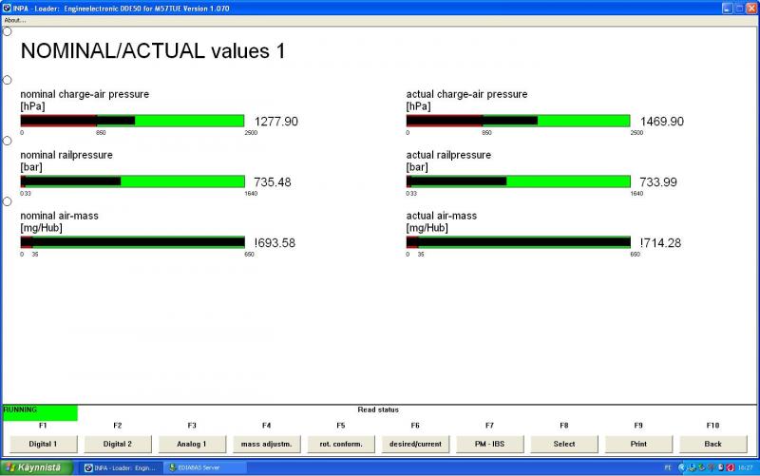Click the Select button under F8

point(563,444)
